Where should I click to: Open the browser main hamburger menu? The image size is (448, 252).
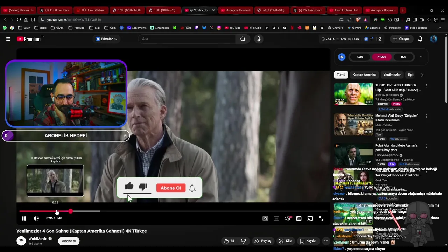pos(442,20)
